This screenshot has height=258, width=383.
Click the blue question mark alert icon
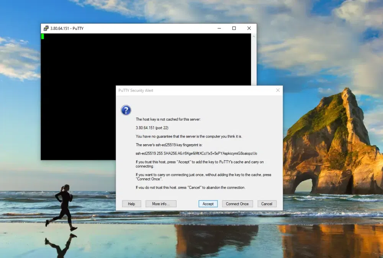[126, 110]
